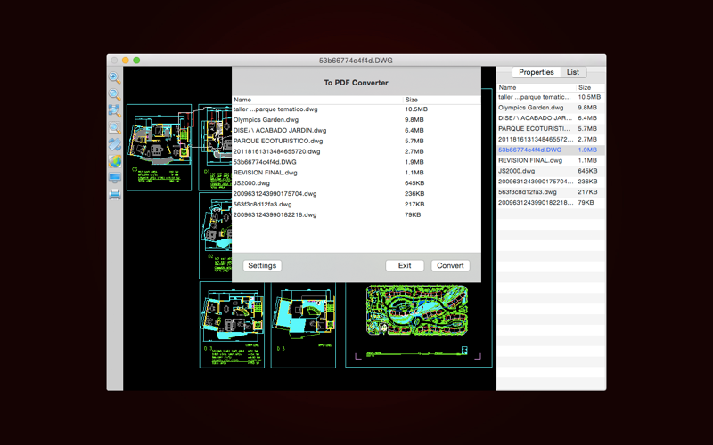Click the window title 53b66774c4f4d.DWG

(x=356, y=61)
